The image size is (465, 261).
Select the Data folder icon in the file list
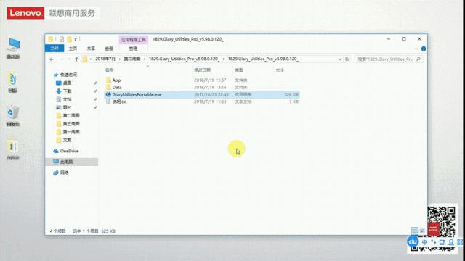coord(108,87)
